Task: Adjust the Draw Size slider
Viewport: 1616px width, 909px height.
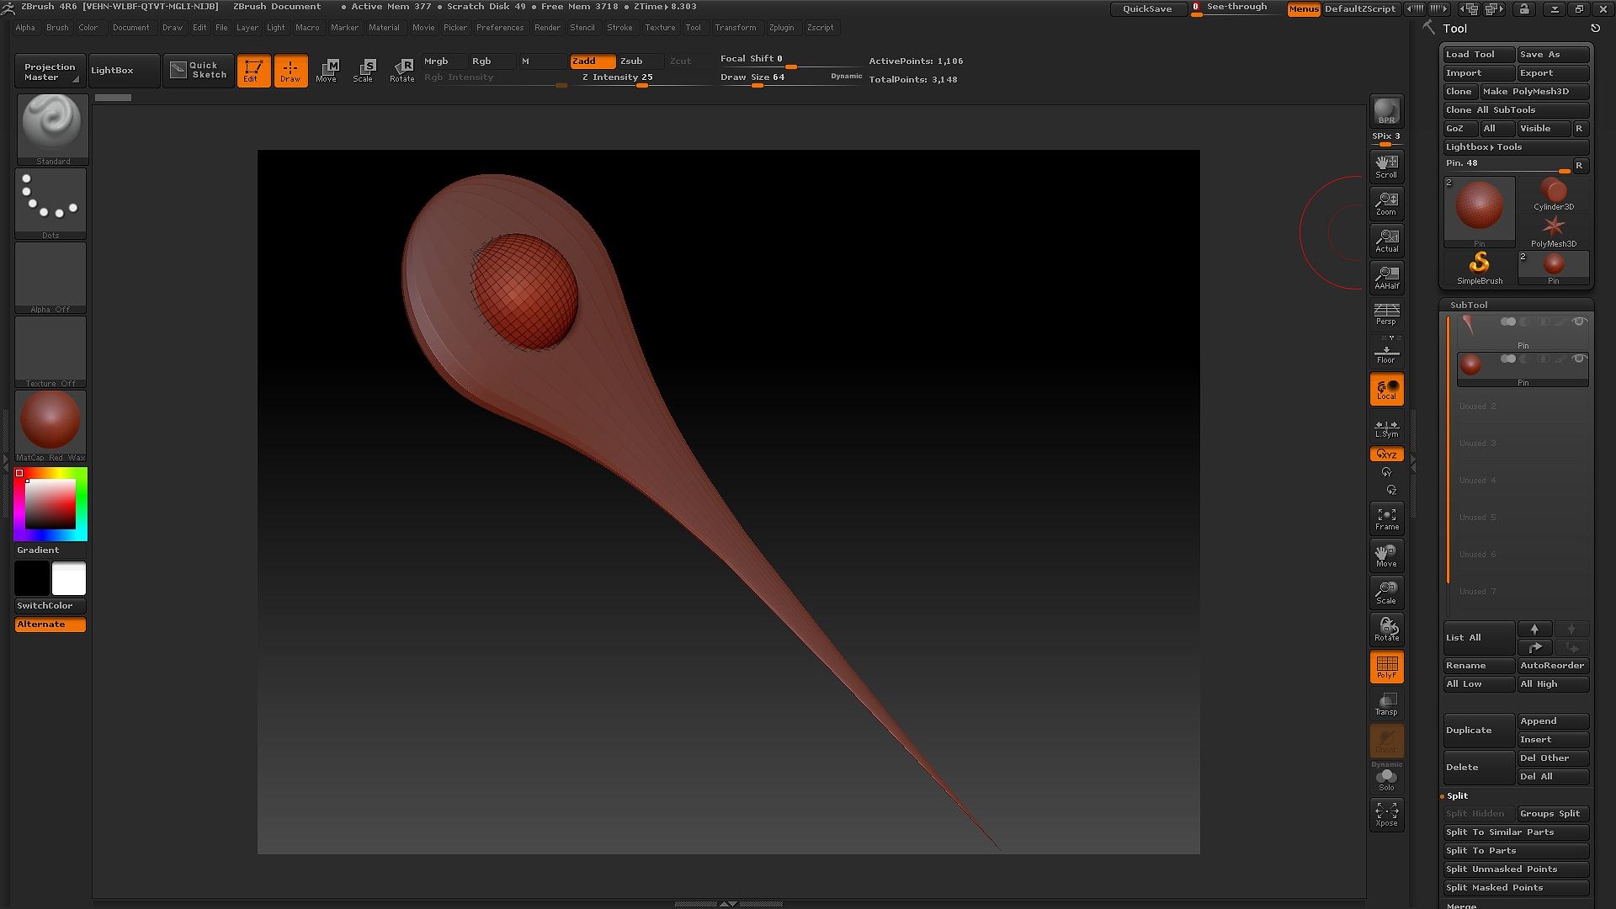Action: click(x=789, y=77)
